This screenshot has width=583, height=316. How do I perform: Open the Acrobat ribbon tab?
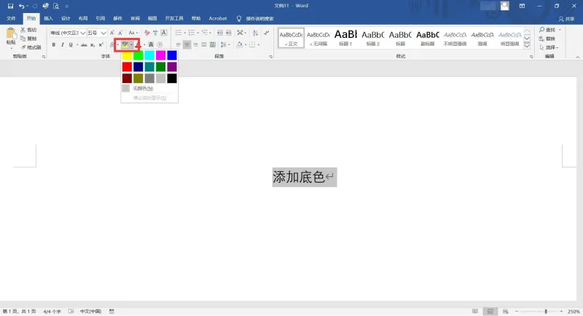click(217, 18)
